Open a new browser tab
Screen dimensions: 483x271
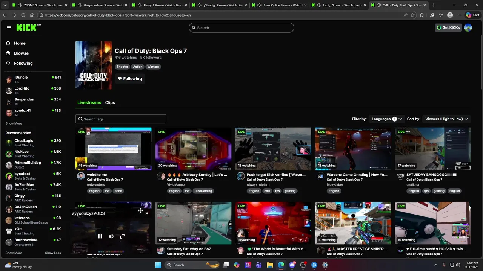pos(434,5)
